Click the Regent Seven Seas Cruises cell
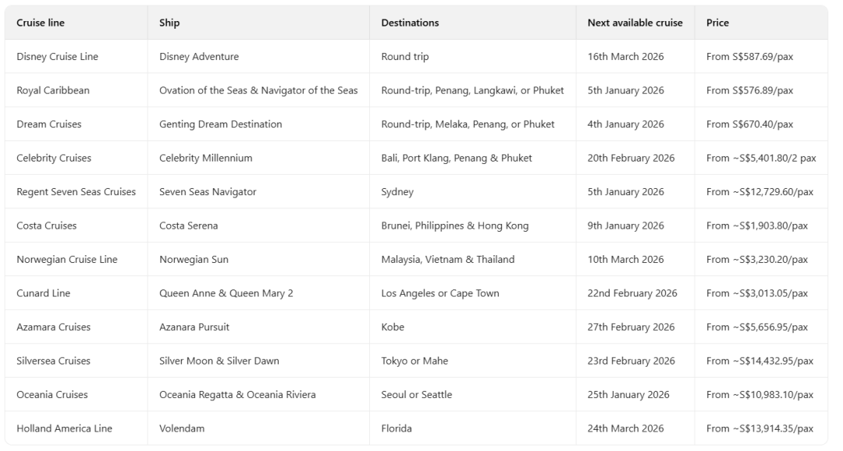The image size is (843, 451). point(76,192)
